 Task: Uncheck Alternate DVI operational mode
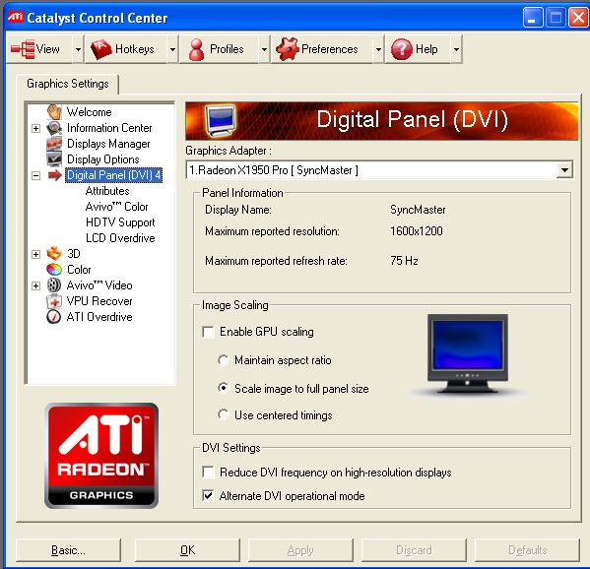tap(208, 496)
